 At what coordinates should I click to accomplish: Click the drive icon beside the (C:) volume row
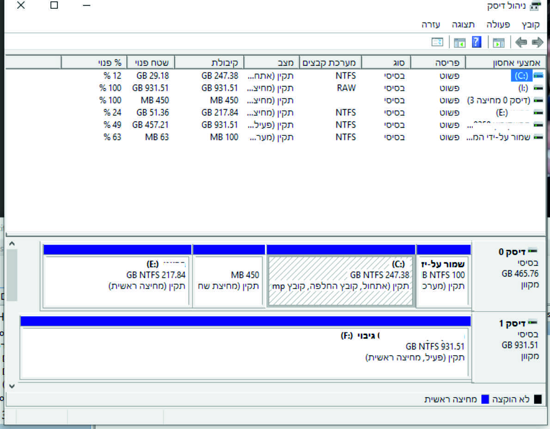[x=538, y=75]
